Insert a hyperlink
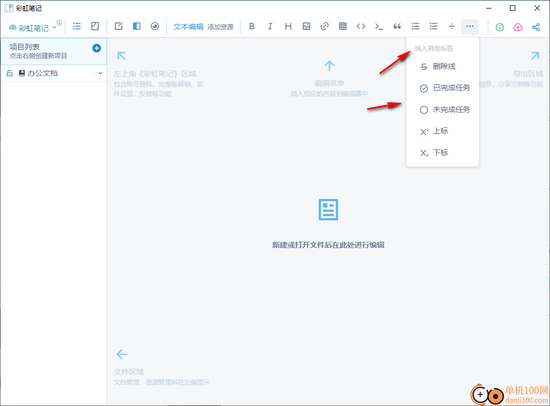The height and width of the screenshot is (406, 550). point(325,26)
